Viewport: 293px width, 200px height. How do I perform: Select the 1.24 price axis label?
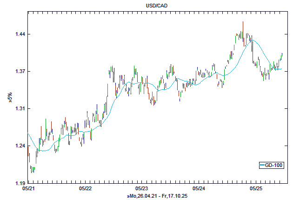(x=19, y=146)
